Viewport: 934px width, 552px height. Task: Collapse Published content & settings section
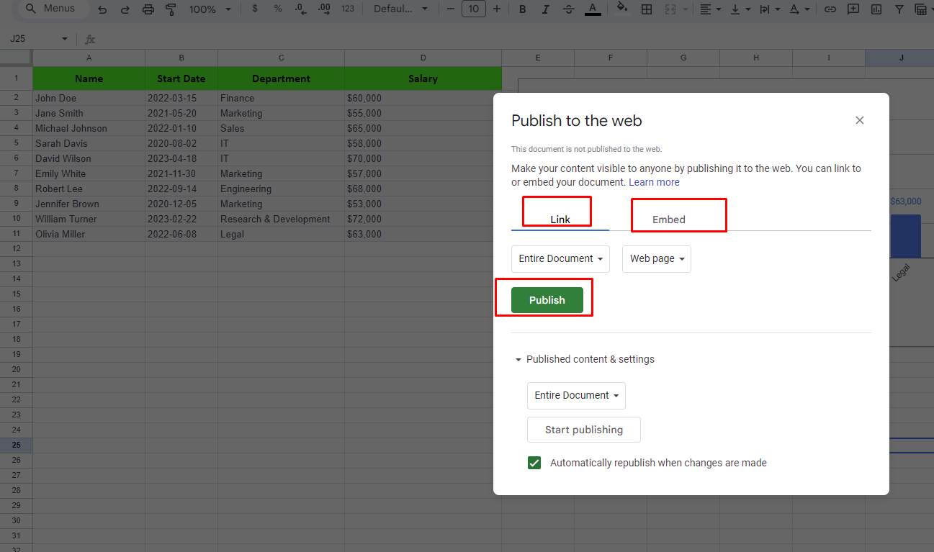[584, 359]
